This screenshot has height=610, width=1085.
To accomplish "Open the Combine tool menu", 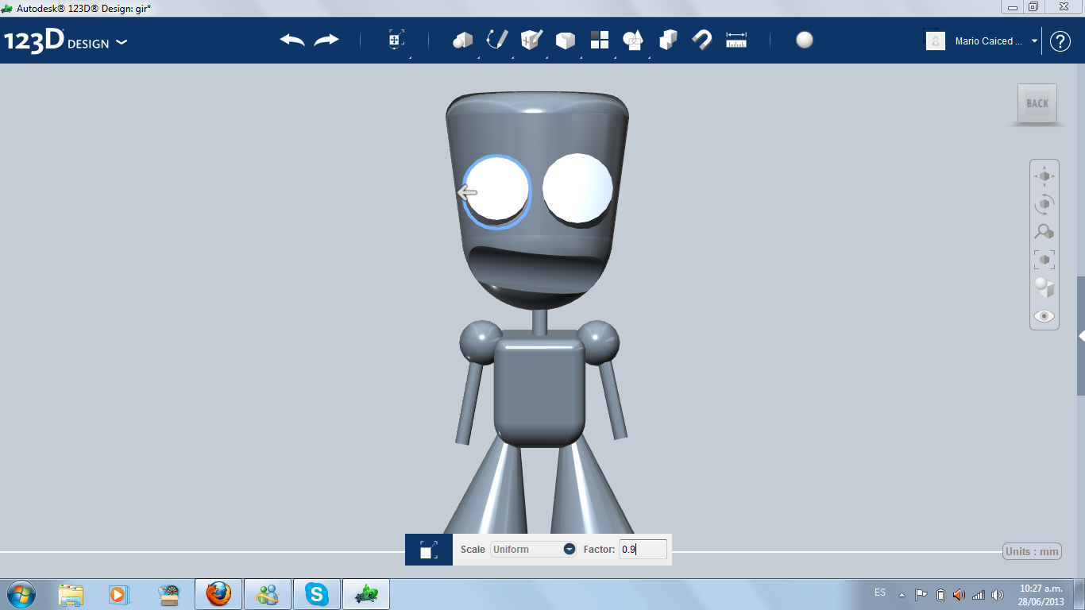I will (668, 40).
